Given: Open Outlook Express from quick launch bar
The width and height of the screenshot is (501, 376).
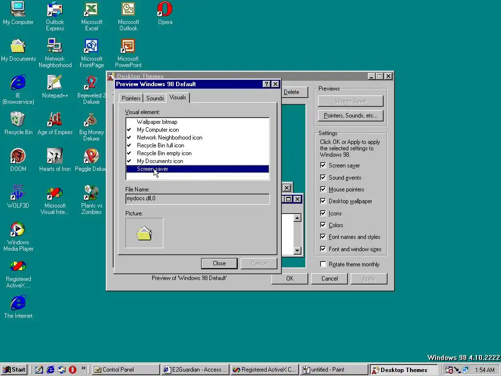Looking at the screenshot, I should (62, 370).
